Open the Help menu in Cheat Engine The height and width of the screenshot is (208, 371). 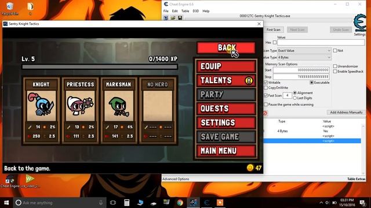(206, 11)
